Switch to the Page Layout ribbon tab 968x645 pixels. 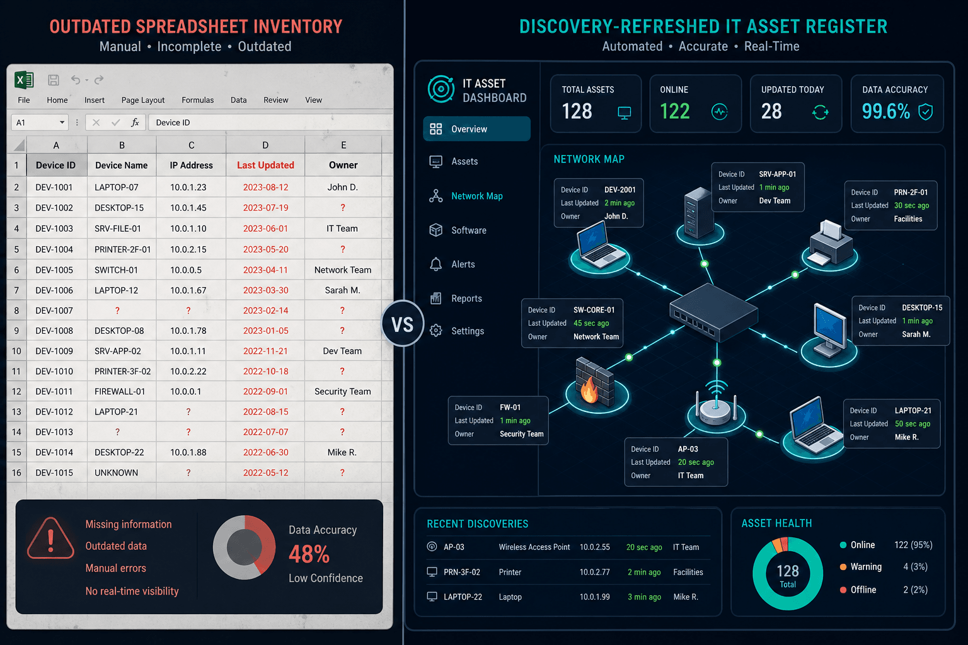tap(143, 100)
